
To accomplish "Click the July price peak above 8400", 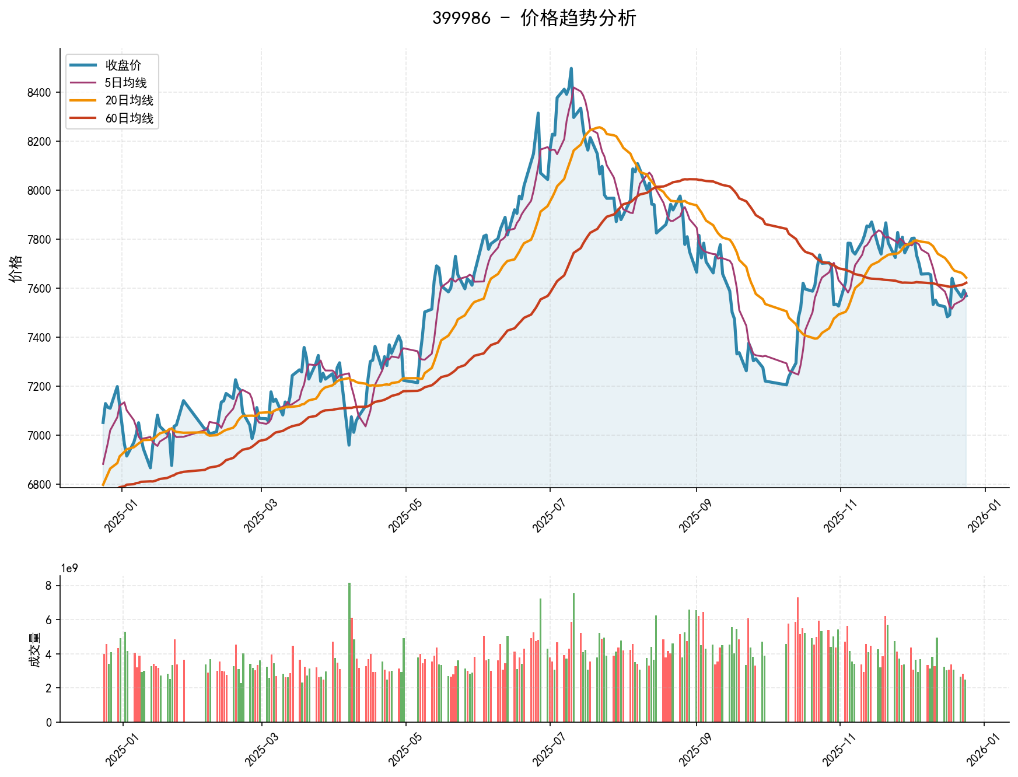I will coord(571,70).
